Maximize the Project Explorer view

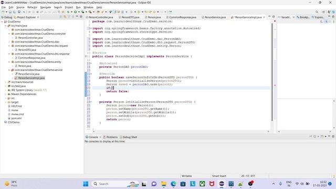pyautogui.click(x=81, y=17)
